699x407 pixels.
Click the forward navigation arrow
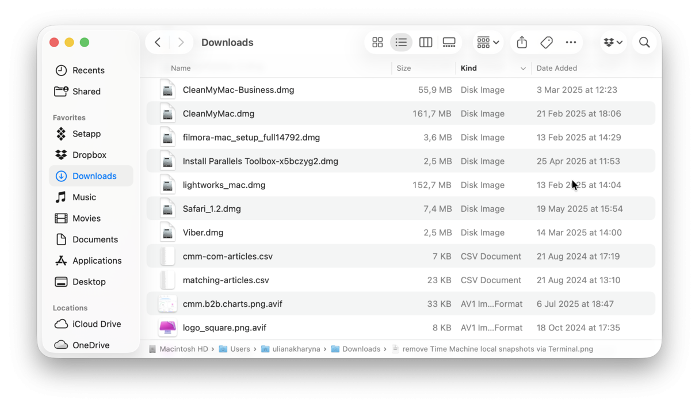pyautogui.click(x=181, y=42)
